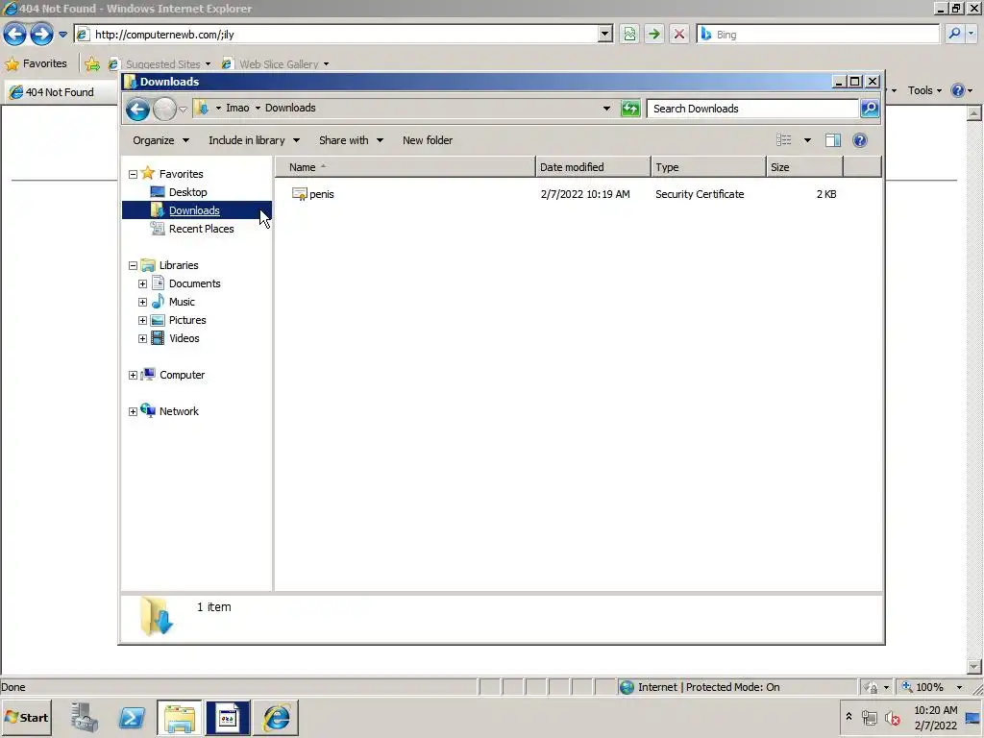Click the change view icon in Explorer
The image size is (984, 738).
784,140
